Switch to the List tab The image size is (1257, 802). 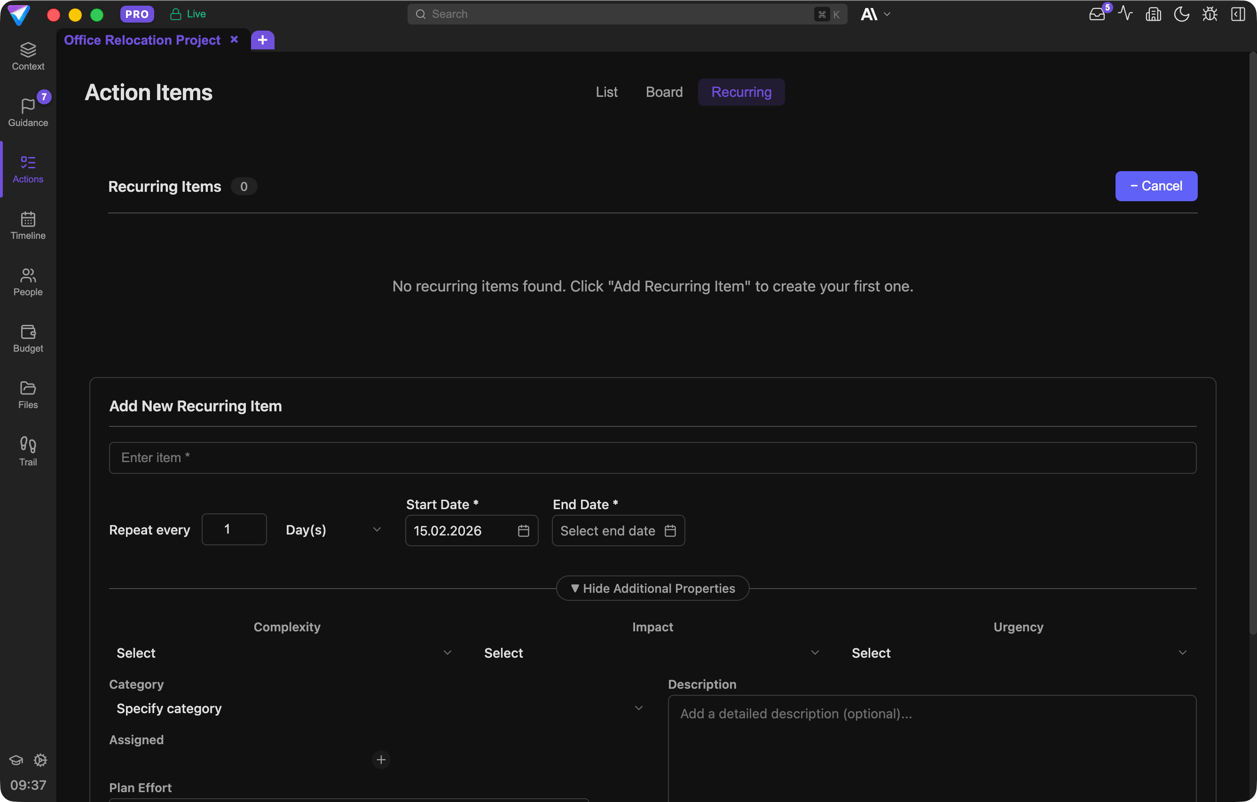coord(606,92)
